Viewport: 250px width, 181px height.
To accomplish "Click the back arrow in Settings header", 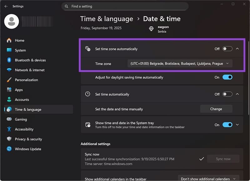I will [x=6, y=6].
